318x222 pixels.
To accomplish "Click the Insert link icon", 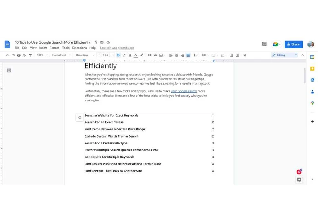I will (150, 55).
